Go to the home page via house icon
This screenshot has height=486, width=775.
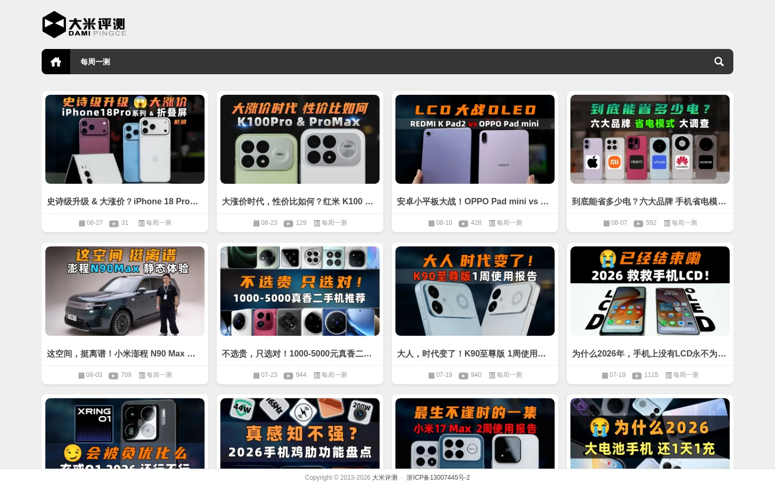pos(56,62)
